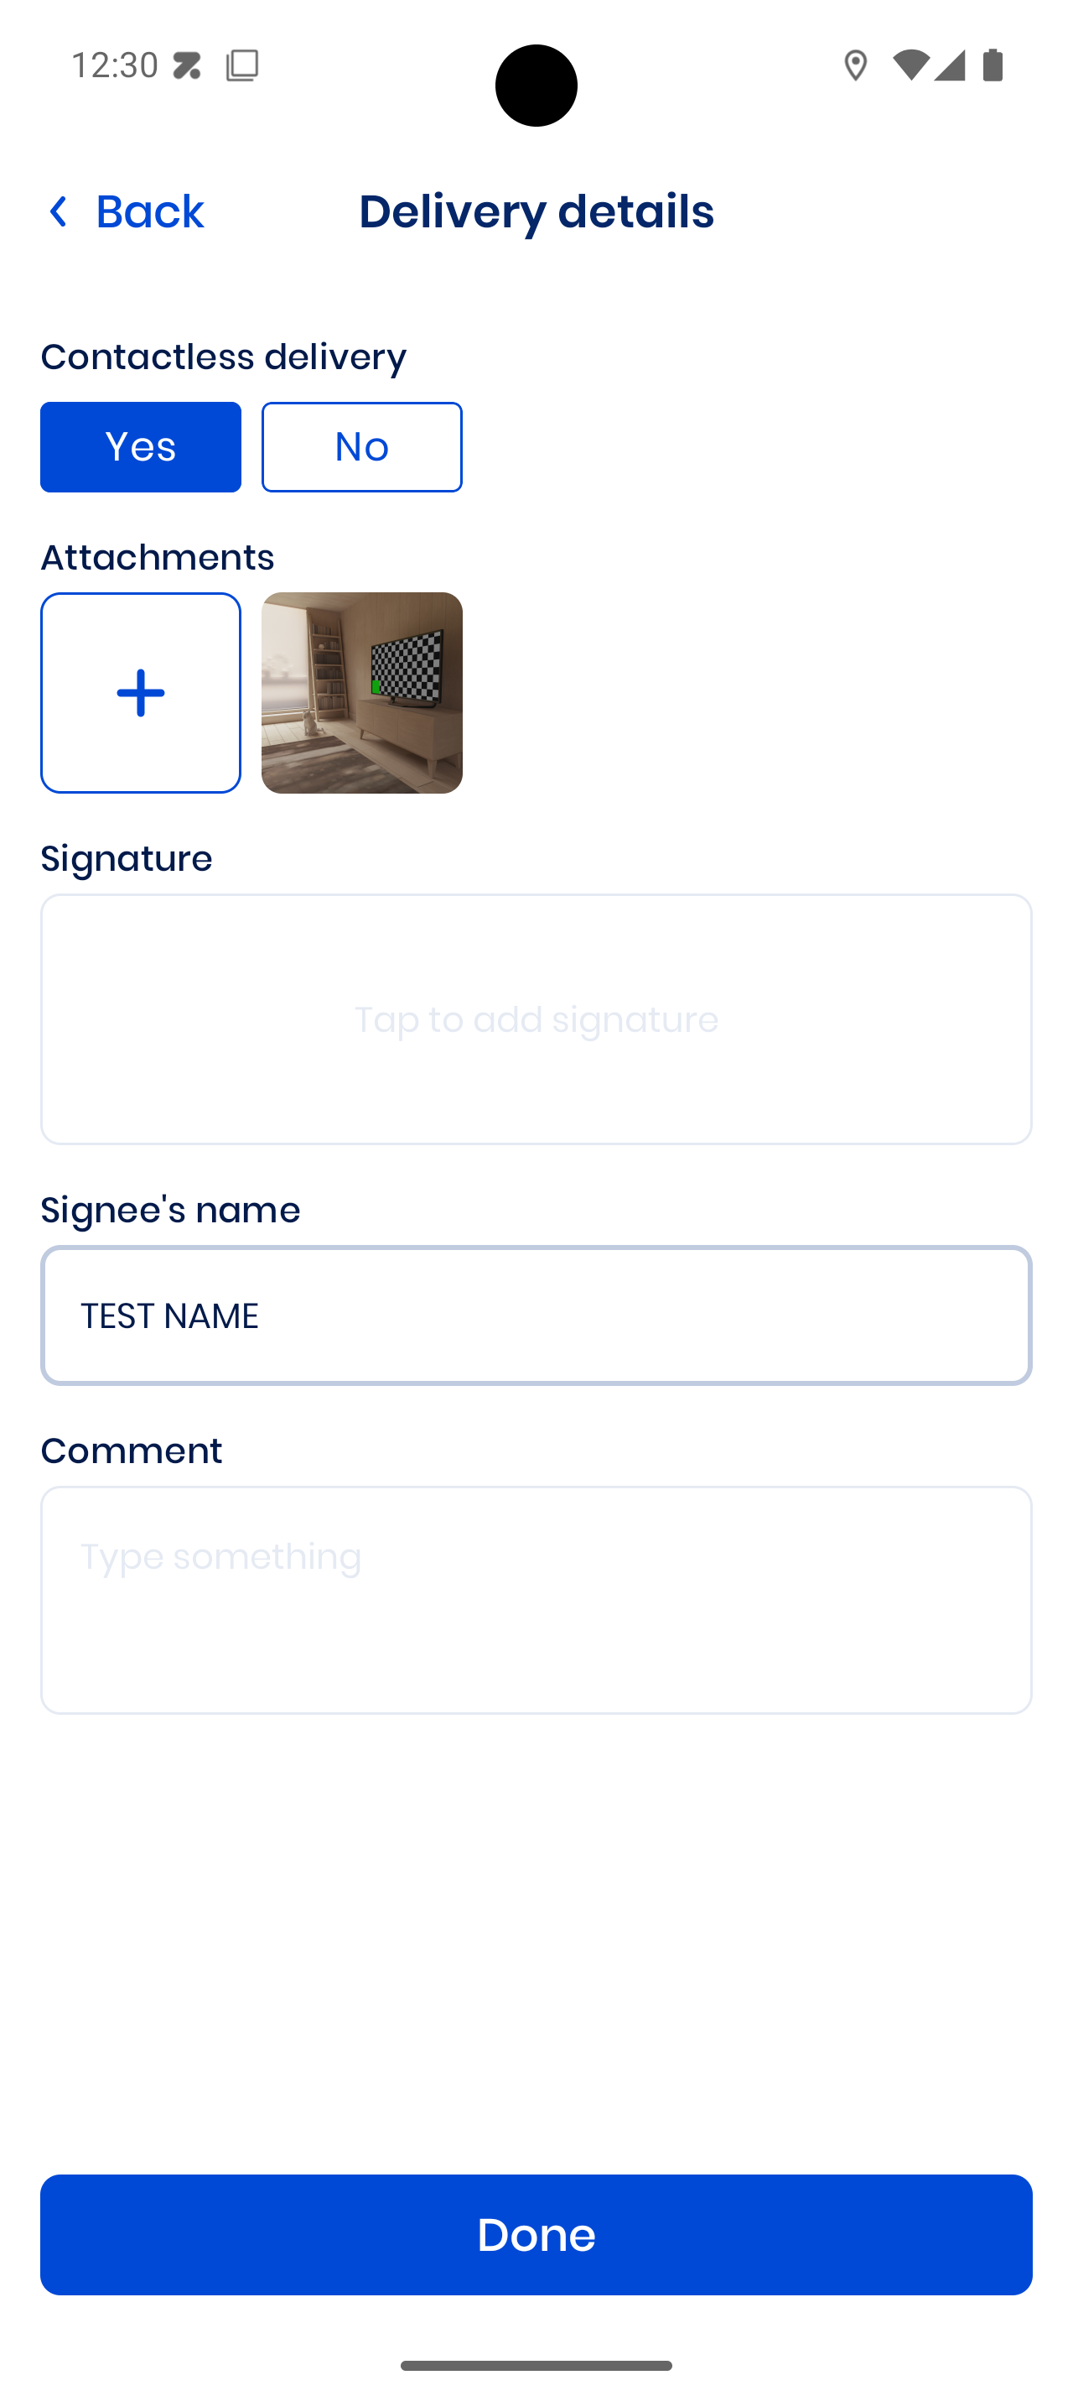
Task: Tap the cellular signal strength icon
Action: [x=950, y=65]
